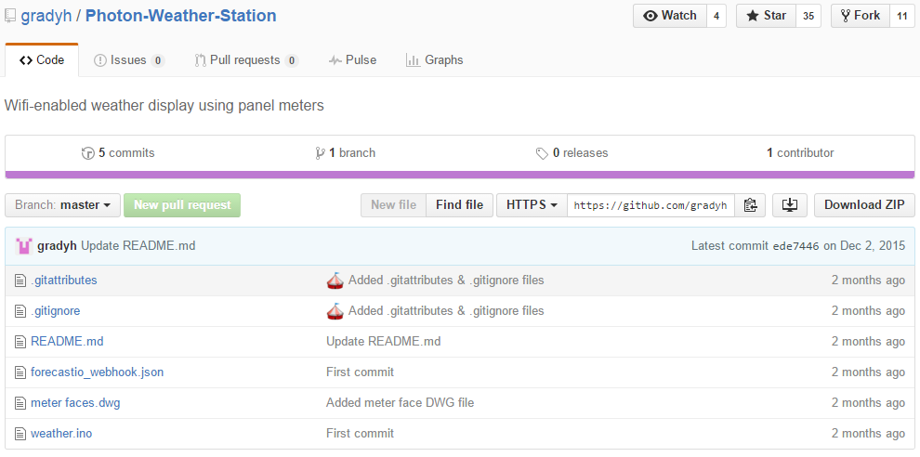Copy clone URL with the clipboard icon
Image resolution: width=920 pixels, height=457 pixels.
(x=750, y=204)
